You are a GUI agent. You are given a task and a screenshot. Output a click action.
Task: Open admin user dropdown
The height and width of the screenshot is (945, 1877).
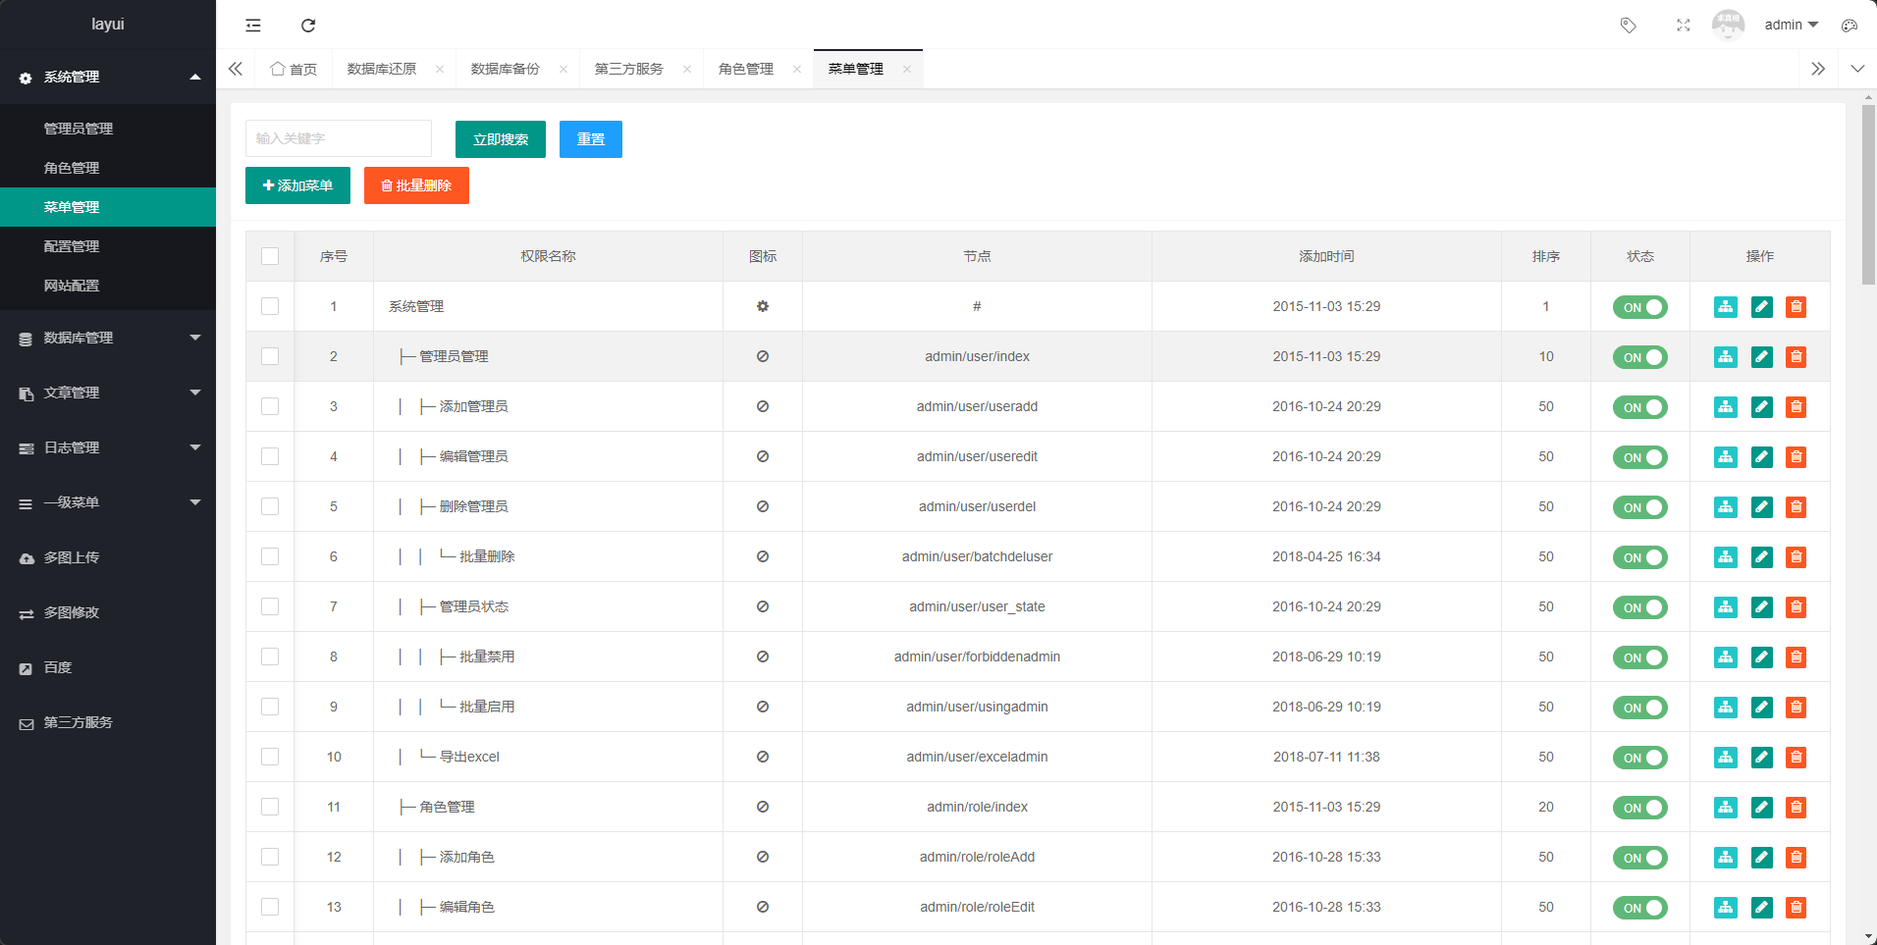click(x=1792, y=26)
